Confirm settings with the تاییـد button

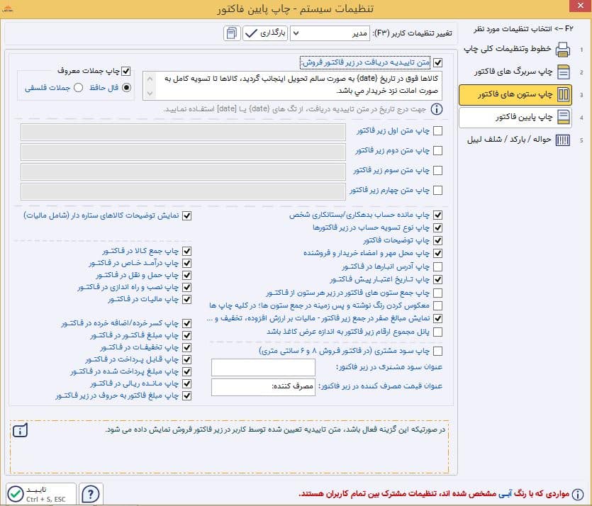pyautogui.click(x=41, y=493)
